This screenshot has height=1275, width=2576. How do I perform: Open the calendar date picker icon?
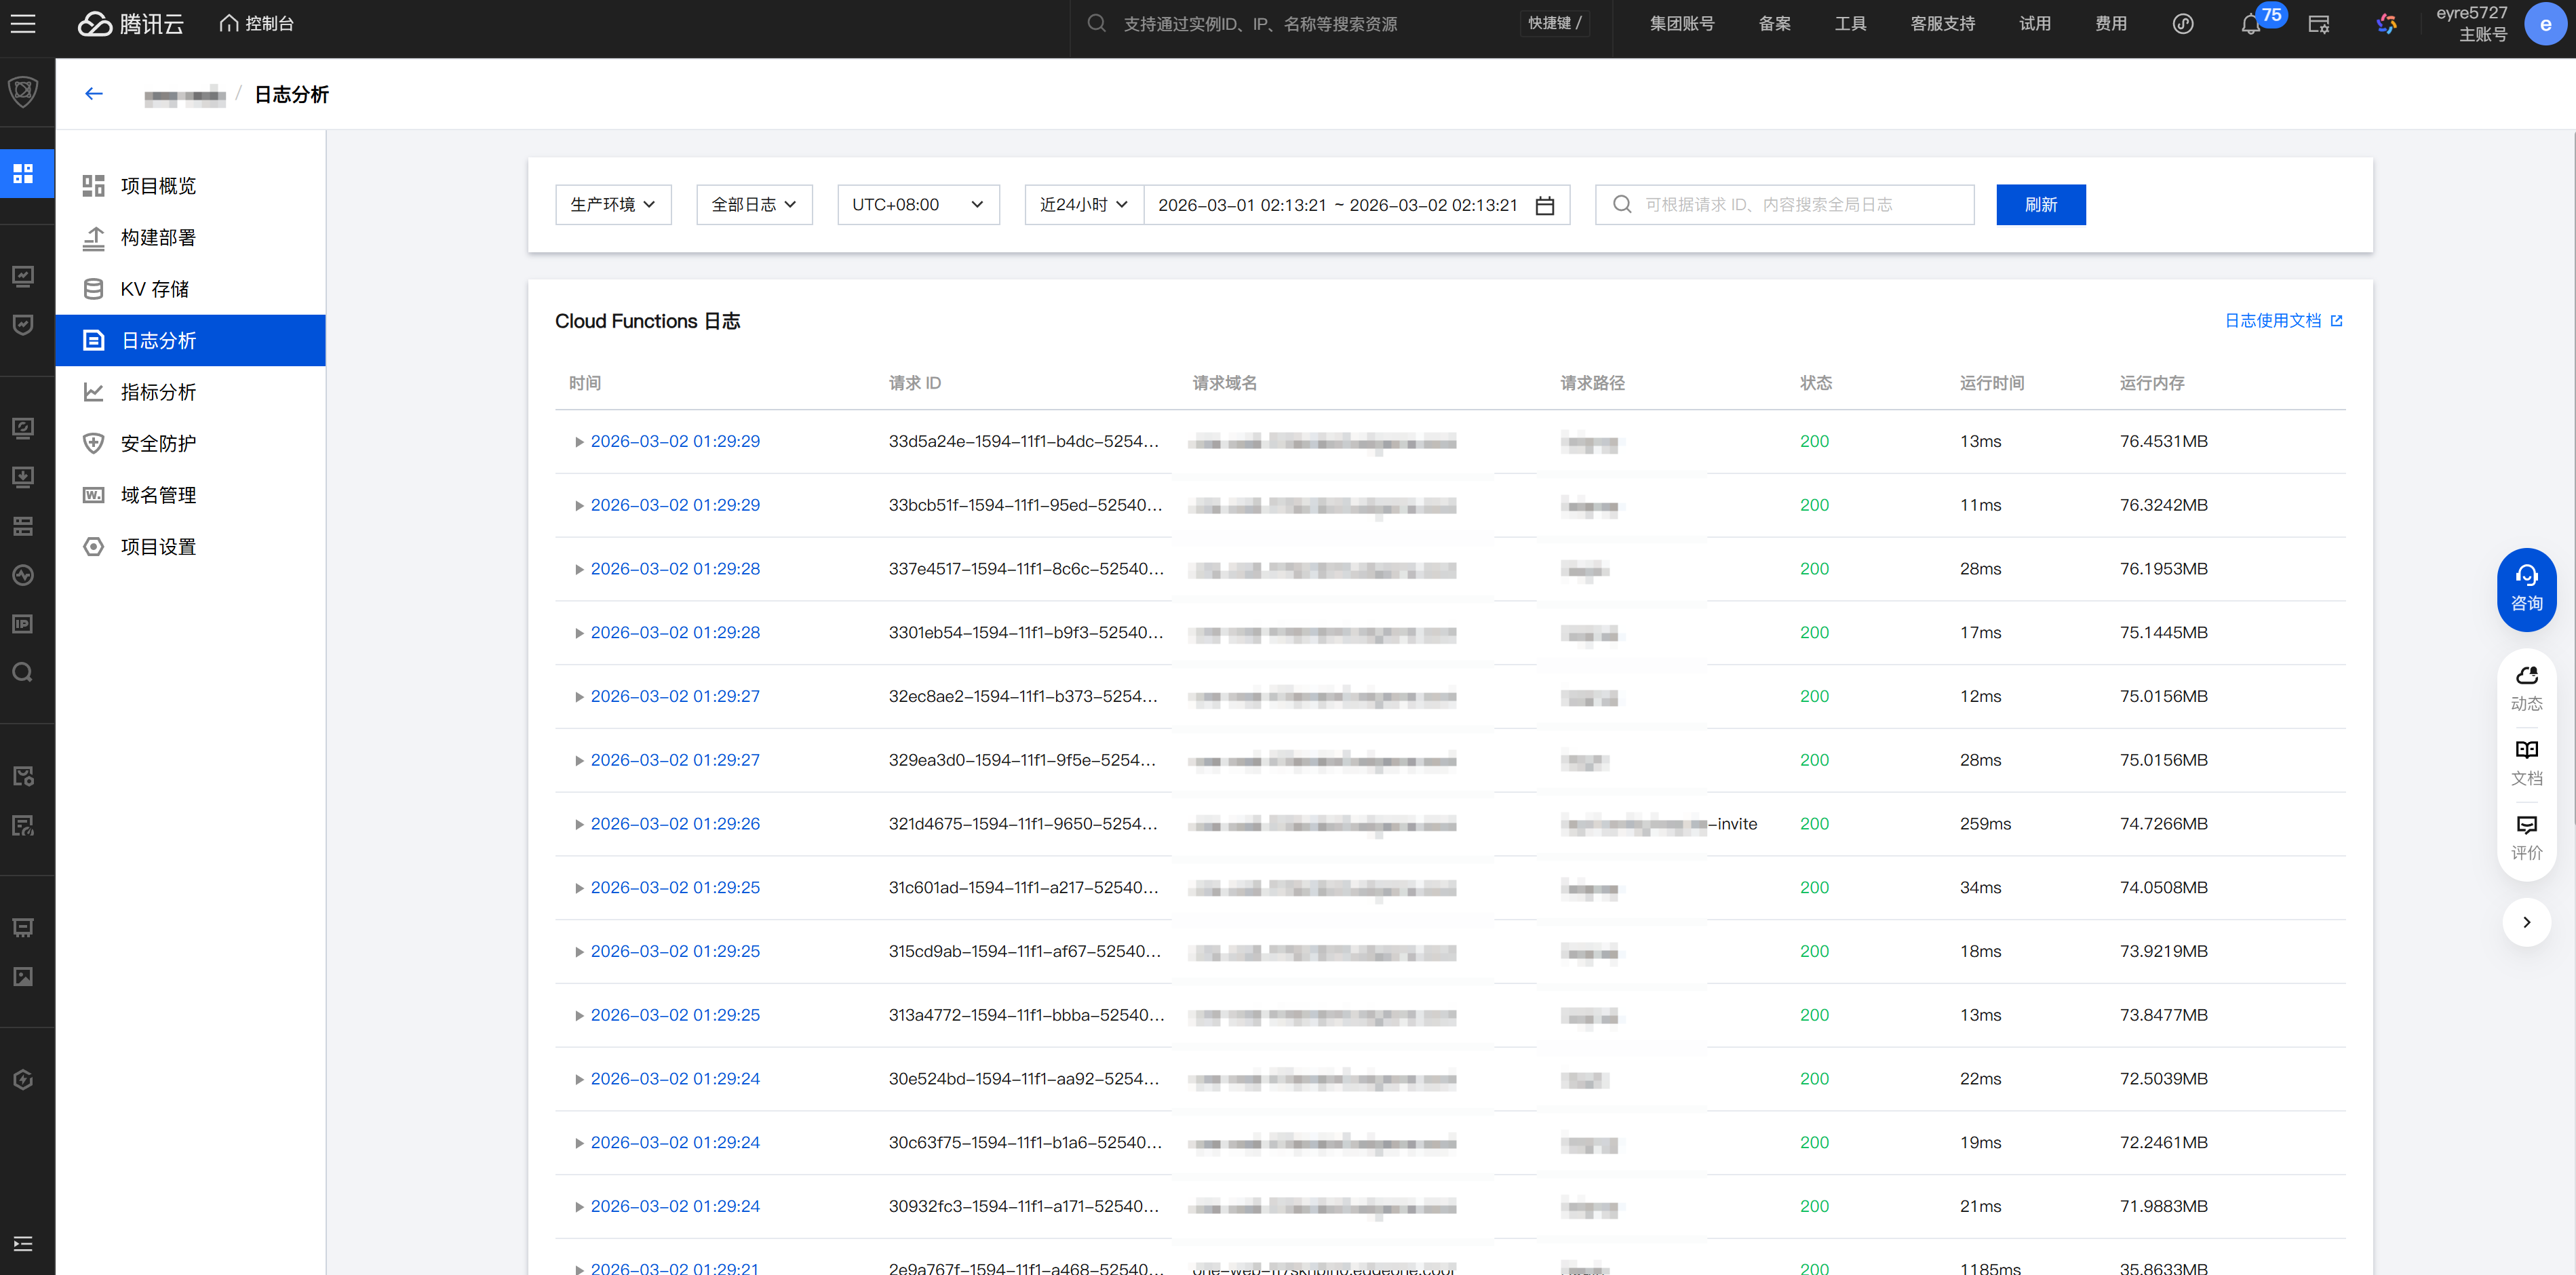(x=1544, y=205)
